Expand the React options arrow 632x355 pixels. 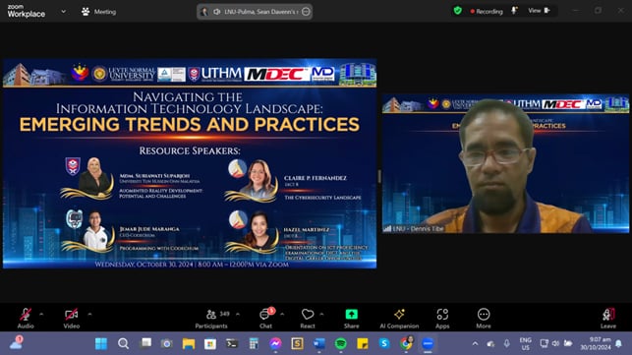(321, 314)
